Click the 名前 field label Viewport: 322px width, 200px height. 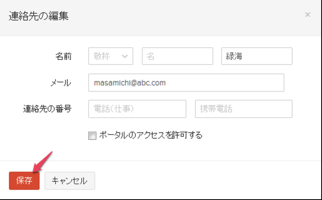pyautogui.click(x=63, y=56)
